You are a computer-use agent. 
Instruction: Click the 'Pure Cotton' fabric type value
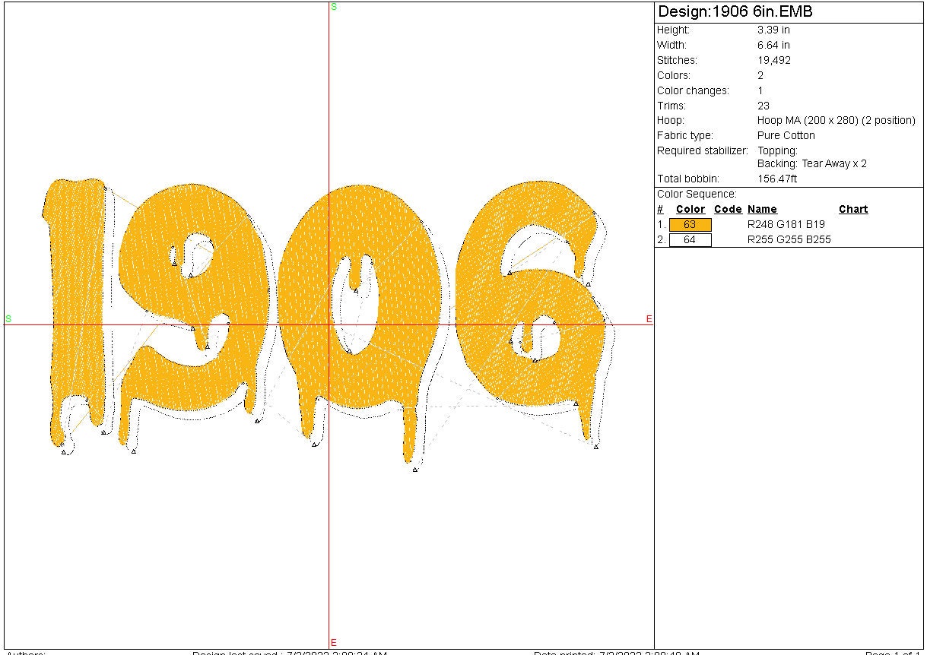(786, 136)
